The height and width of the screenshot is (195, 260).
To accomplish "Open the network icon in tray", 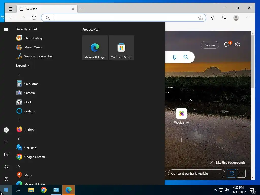I will click(221, 190).
